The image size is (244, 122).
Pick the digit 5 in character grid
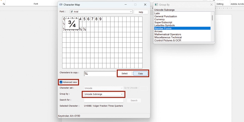click(x=84, y=19)
